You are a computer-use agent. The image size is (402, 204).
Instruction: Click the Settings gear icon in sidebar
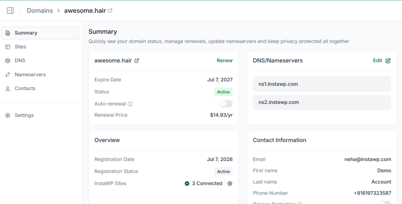click(x=8, y=115)
